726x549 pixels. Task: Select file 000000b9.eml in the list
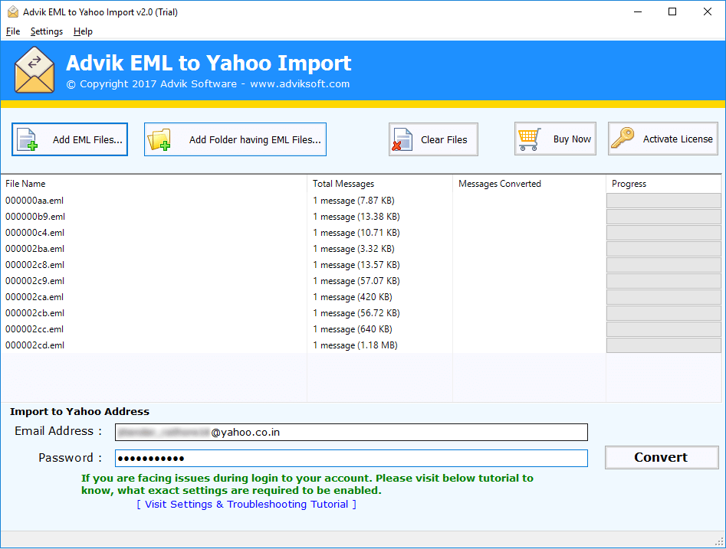click(x=35, y=217)
